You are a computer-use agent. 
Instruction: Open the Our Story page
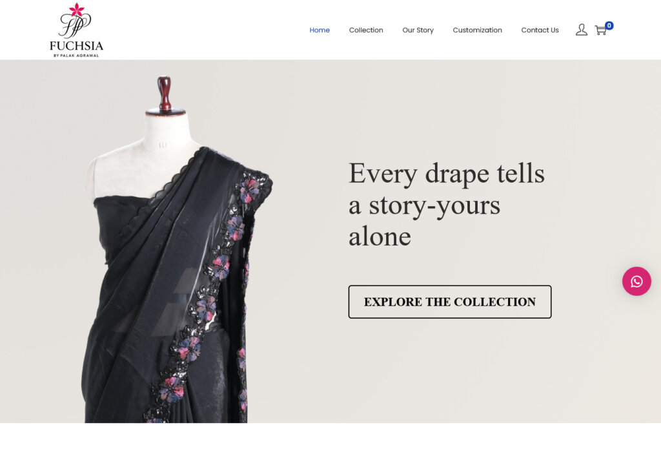[x=418, y=30]
